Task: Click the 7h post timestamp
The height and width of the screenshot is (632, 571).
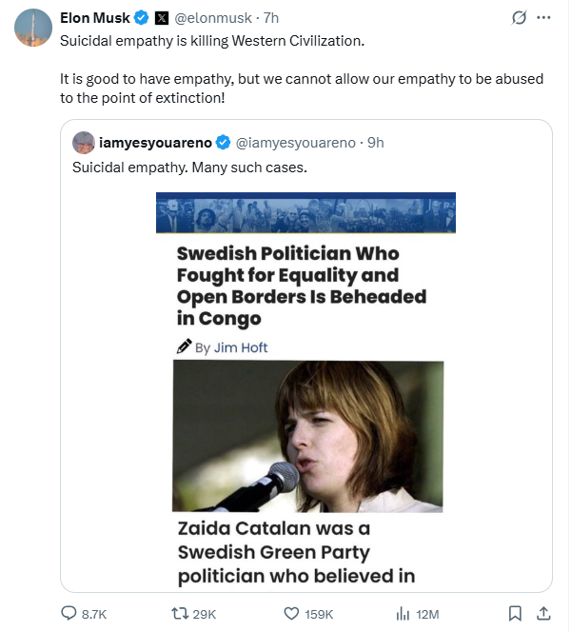Action: coord(271,18)
